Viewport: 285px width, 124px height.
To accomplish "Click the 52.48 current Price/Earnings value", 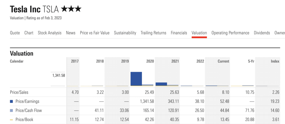I will (224, 102).
